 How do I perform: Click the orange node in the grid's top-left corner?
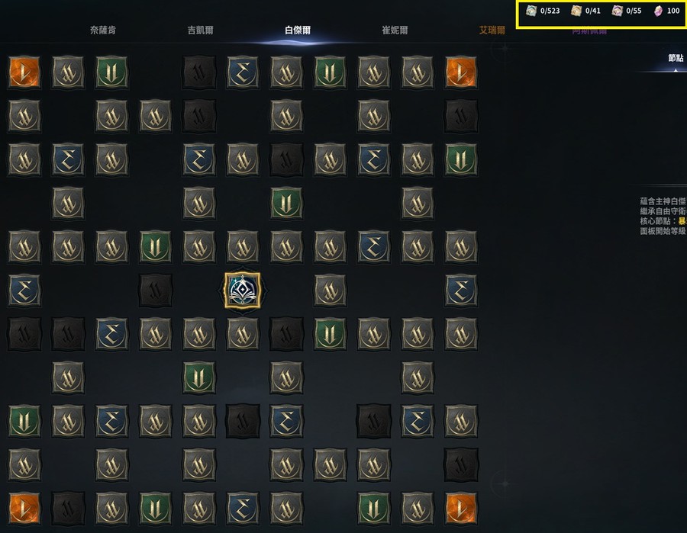click(24, 72)
